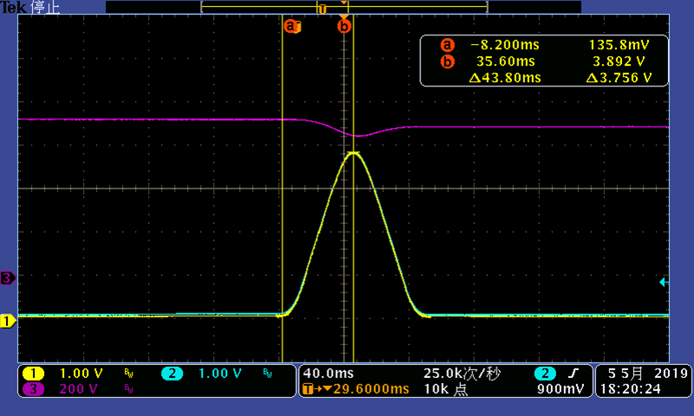Toggle the yellow channel 1 badge

(x=33, y=374)
